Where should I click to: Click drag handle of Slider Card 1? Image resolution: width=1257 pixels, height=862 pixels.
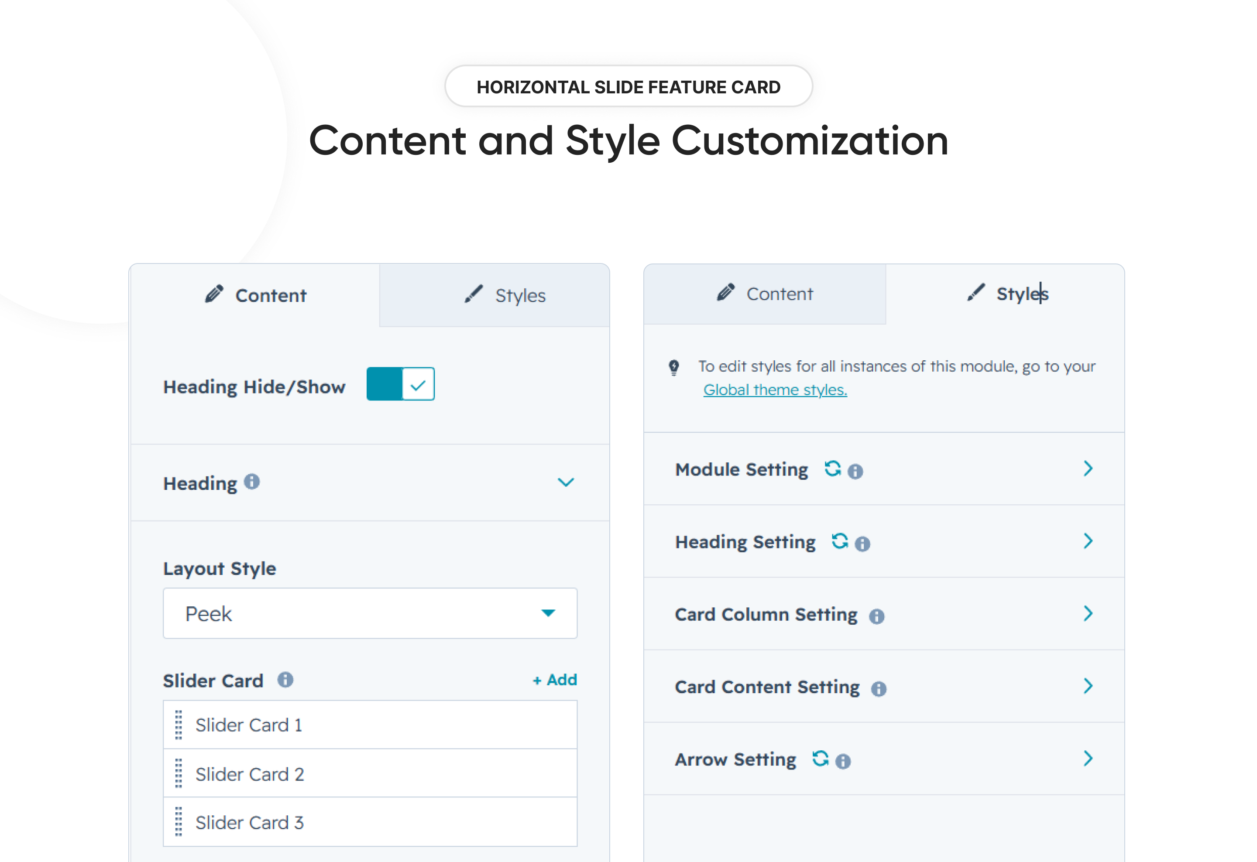[x=179, y=725]
